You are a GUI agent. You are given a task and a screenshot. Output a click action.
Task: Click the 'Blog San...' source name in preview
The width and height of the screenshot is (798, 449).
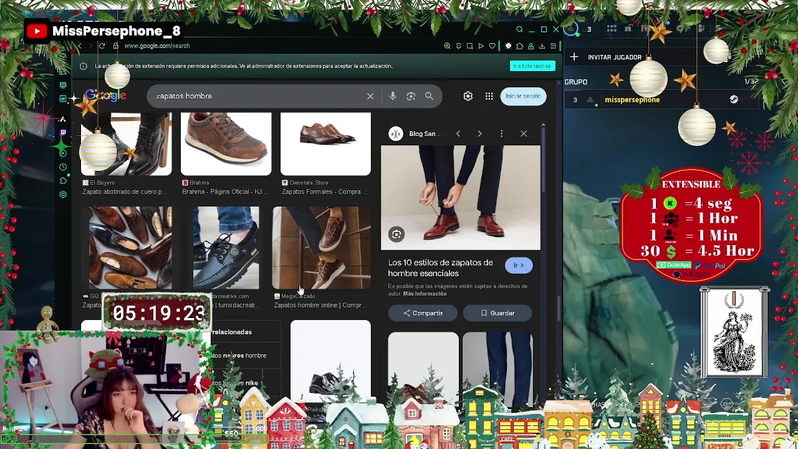(x=425, y=133)
